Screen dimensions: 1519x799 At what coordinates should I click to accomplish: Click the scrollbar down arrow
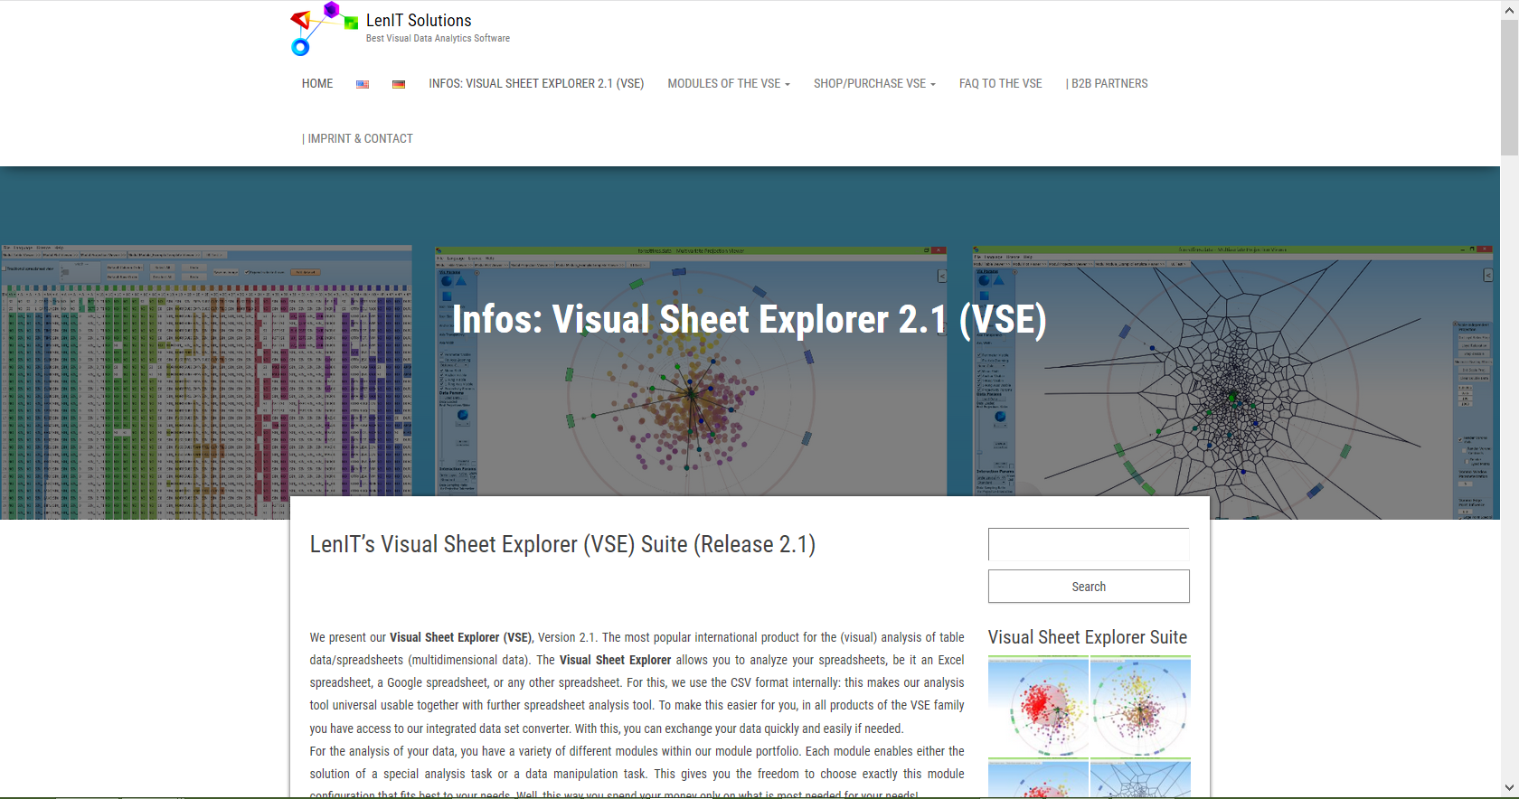1509,788
